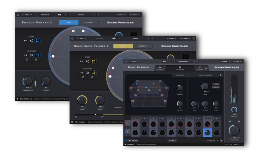Open Default preset dropdown in Brightness Panner

coord(136,38)
